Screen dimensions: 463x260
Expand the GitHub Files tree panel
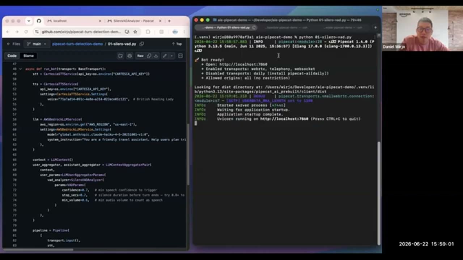(13, 44)
